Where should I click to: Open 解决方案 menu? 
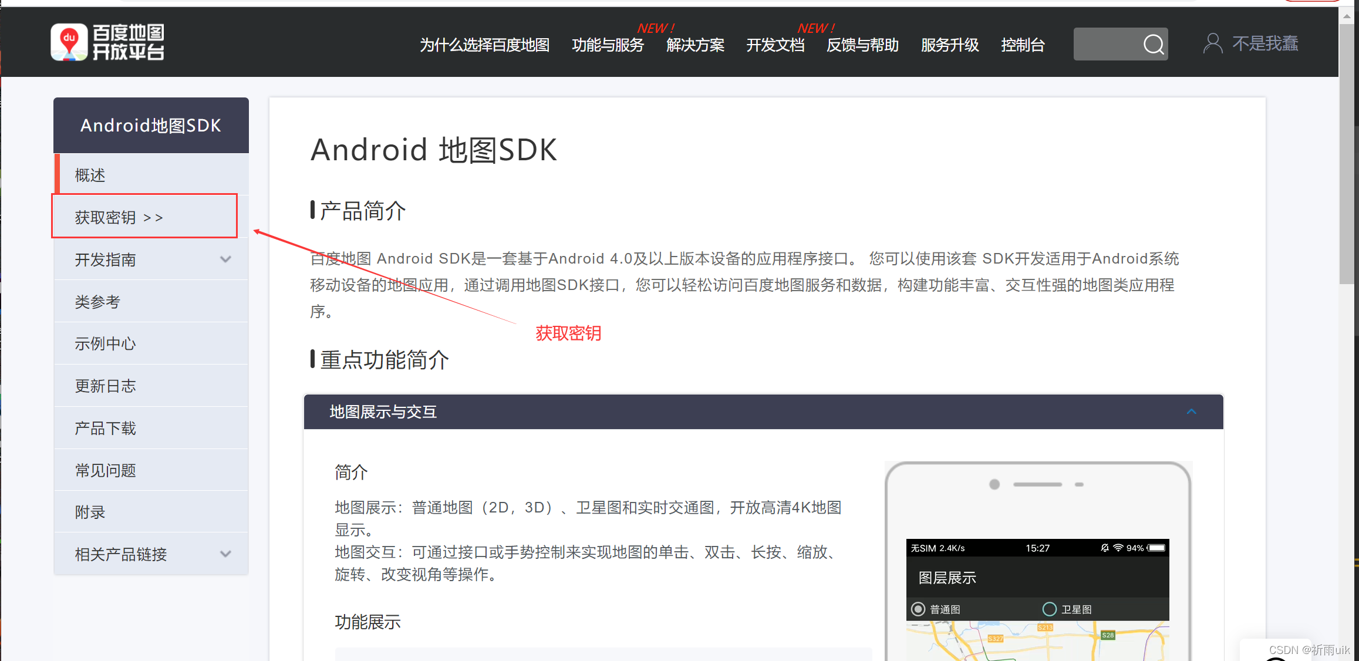pyautogui.click(x=695, y=45)
